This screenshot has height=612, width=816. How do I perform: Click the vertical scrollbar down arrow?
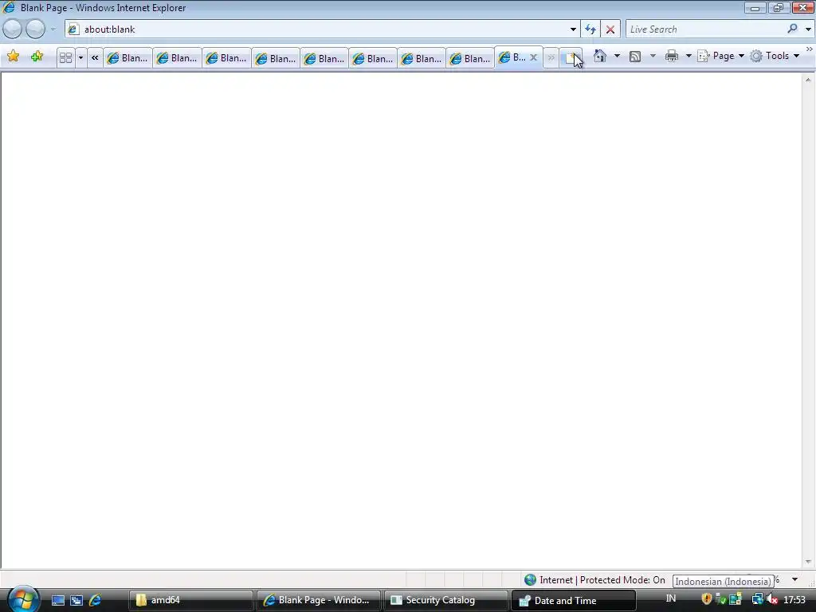pyautogui.click(x=808, y=562)
